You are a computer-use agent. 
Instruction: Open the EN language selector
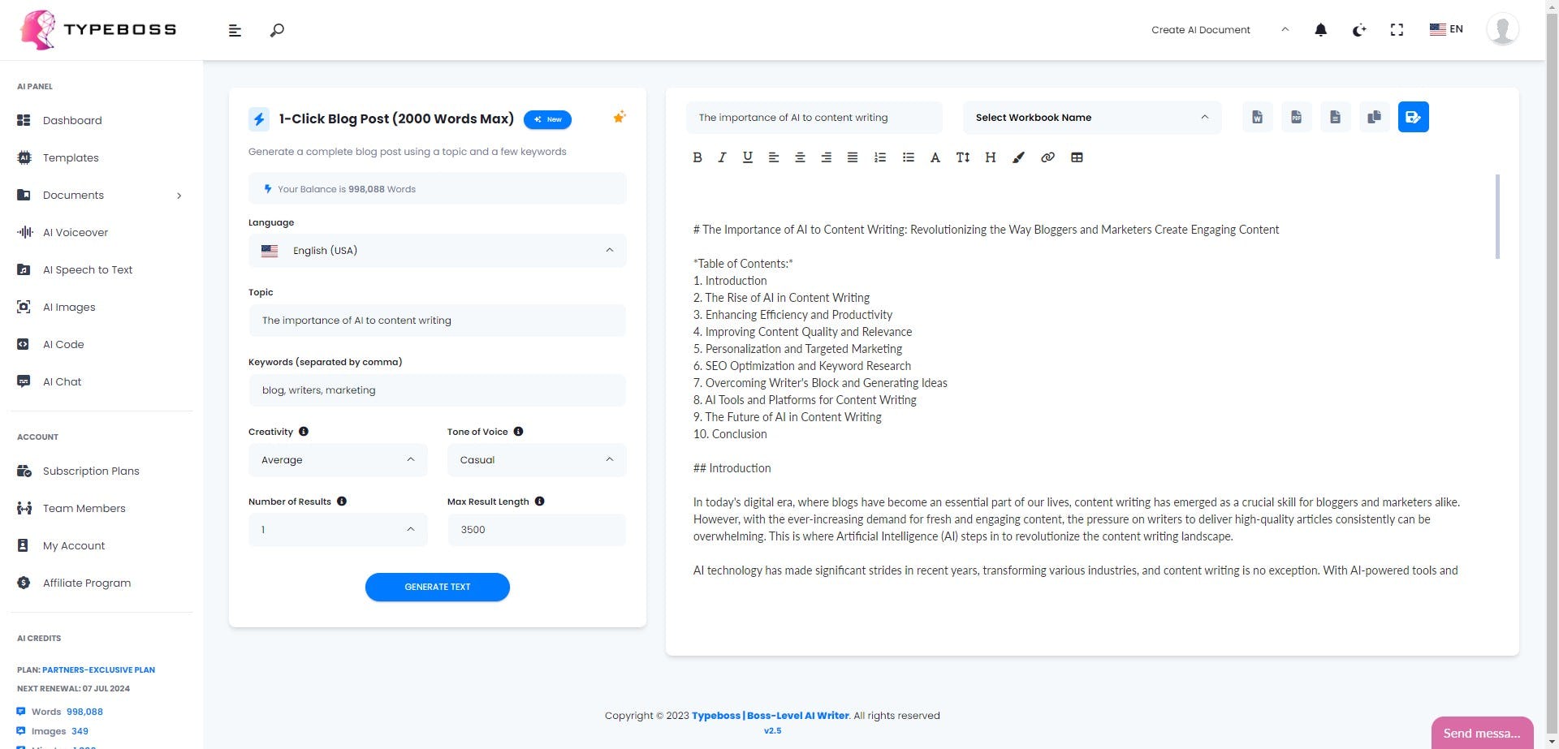[1446, 29]
